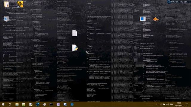Show hidden system tray icons

[157, 104]
